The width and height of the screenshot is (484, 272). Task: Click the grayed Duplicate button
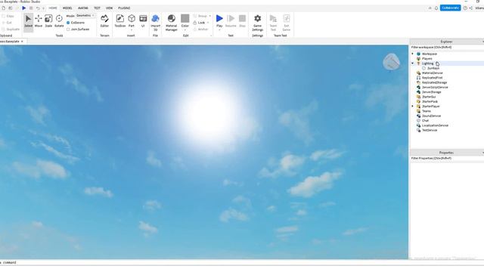click(11, 29)
